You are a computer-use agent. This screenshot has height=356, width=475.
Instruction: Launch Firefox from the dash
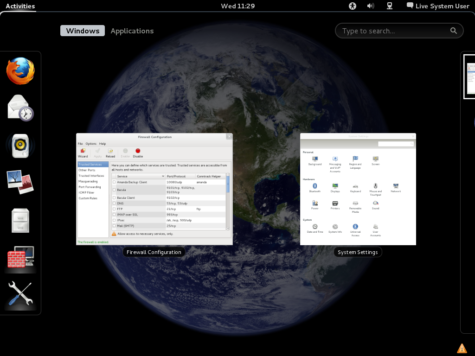point(20,71)
